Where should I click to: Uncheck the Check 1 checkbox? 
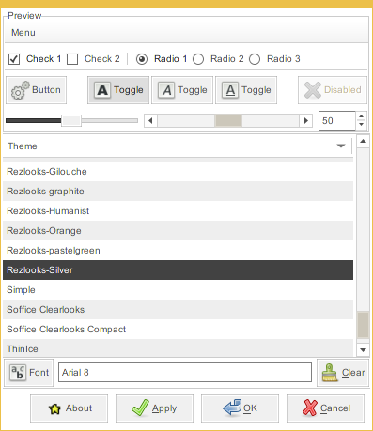[14, 59]
